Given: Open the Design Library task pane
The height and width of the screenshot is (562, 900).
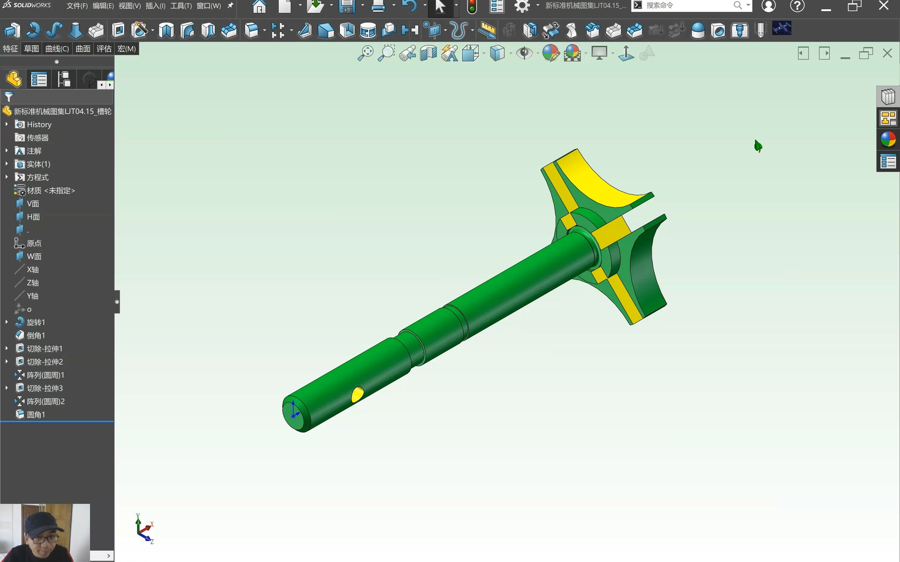Looking at the screenshot, I should 888,97.
